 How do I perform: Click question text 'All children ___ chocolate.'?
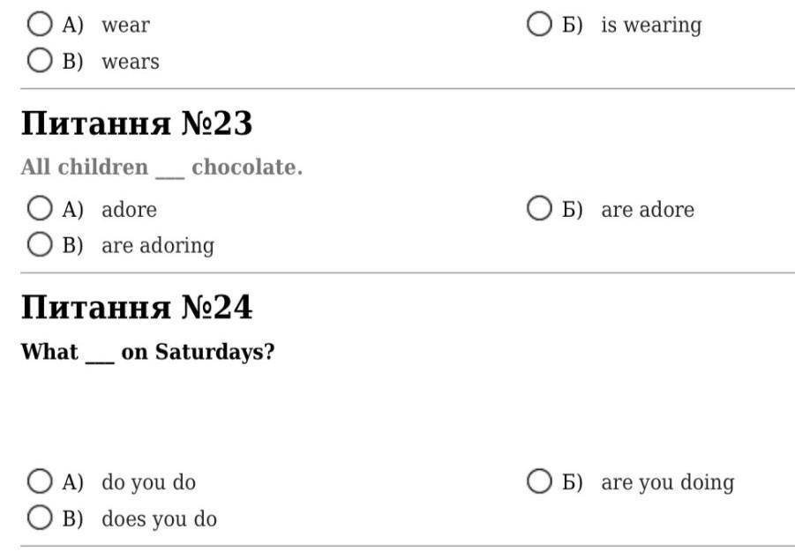click(x=161, y=168)
